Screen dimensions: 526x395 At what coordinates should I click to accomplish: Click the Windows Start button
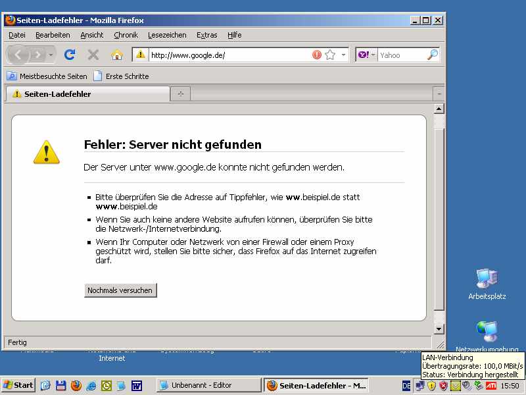click(18, 385)
